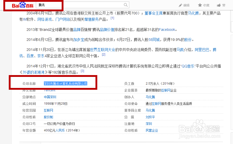This screenshot has height=144, width=233.
Task: Open the 增值服务 link
Action: point(92,19)
